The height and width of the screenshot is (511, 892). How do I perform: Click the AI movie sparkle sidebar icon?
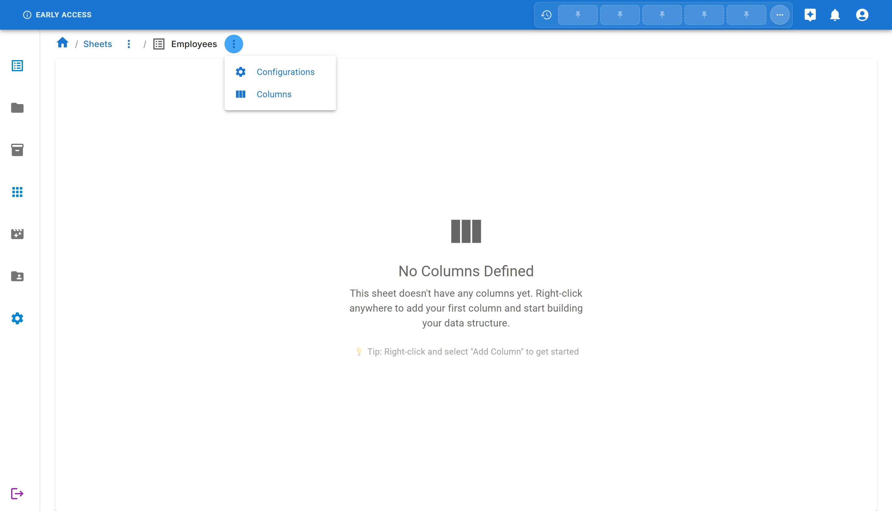17,234
